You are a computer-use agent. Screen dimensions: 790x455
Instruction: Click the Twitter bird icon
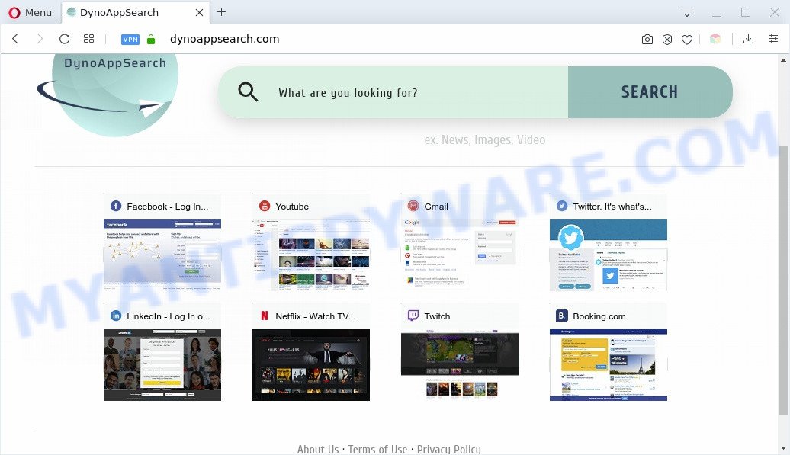562,206
